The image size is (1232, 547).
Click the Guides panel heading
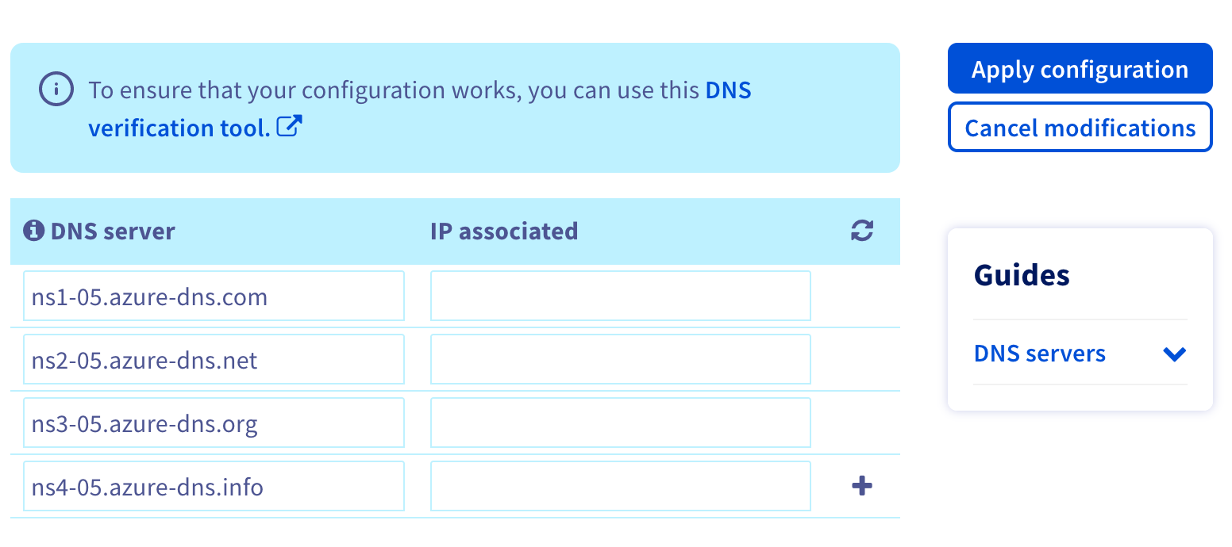pos(1022,274)
